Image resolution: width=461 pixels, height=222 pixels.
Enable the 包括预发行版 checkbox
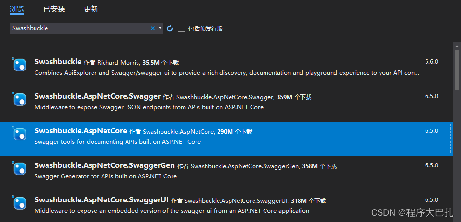182,28
